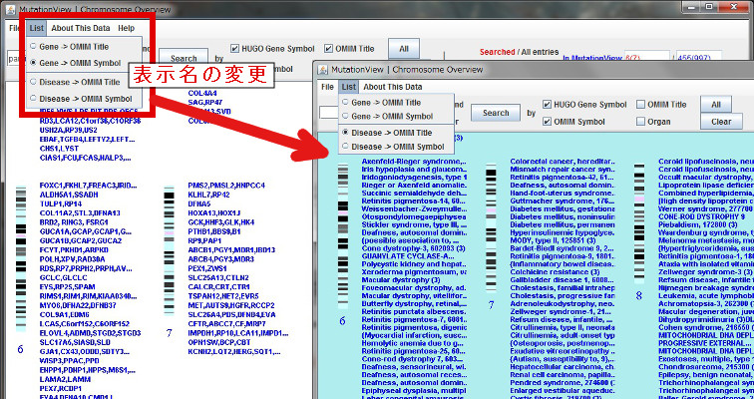Enable the Organ checkbox
754x399 pixels.
[x=639, y=122]
